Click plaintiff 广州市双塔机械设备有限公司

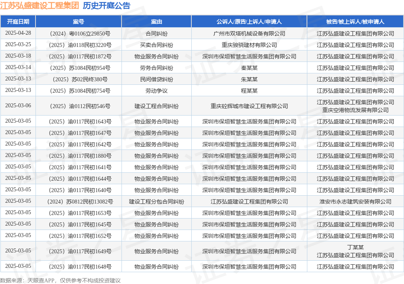249,34
